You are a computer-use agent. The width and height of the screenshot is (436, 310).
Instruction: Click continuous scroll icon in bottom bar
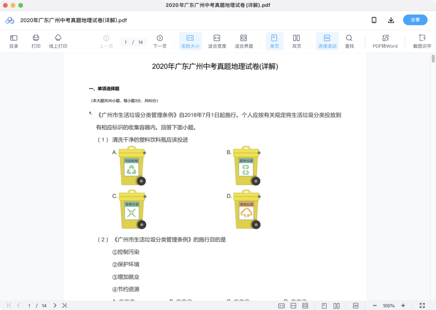[x=356, y=306]
